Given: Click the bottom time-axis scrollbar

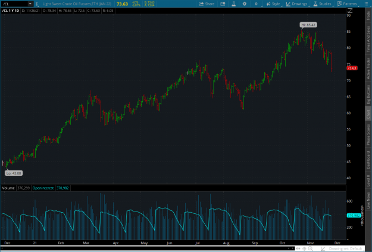Looking at the screenshot, I should [147, 248].
